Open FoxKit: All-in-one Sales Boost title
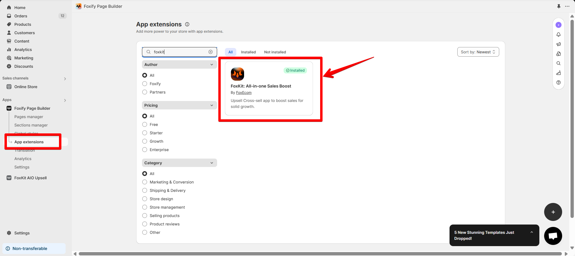This screenshot has height=256, width=575. tap(261, 86)
